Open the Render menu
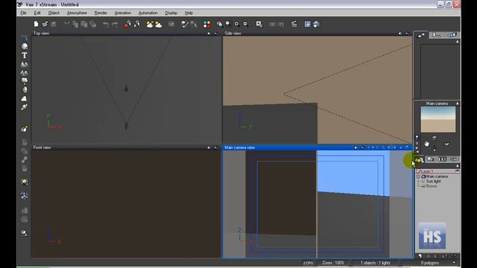 pyautogui.click(x=101, y=13)
